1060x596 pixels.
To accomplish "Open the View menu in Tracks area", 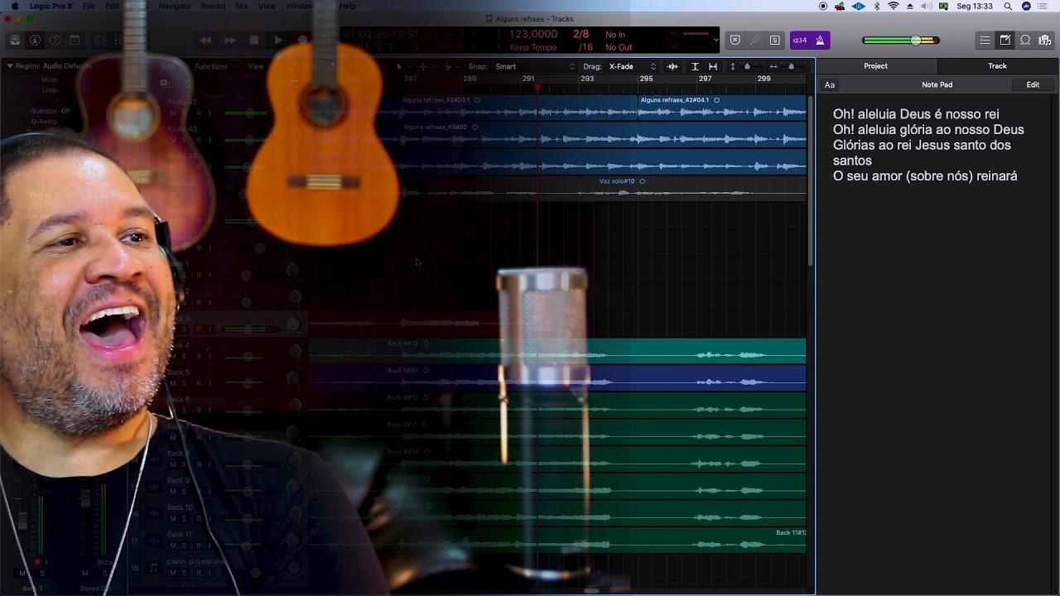I will 256,66.
